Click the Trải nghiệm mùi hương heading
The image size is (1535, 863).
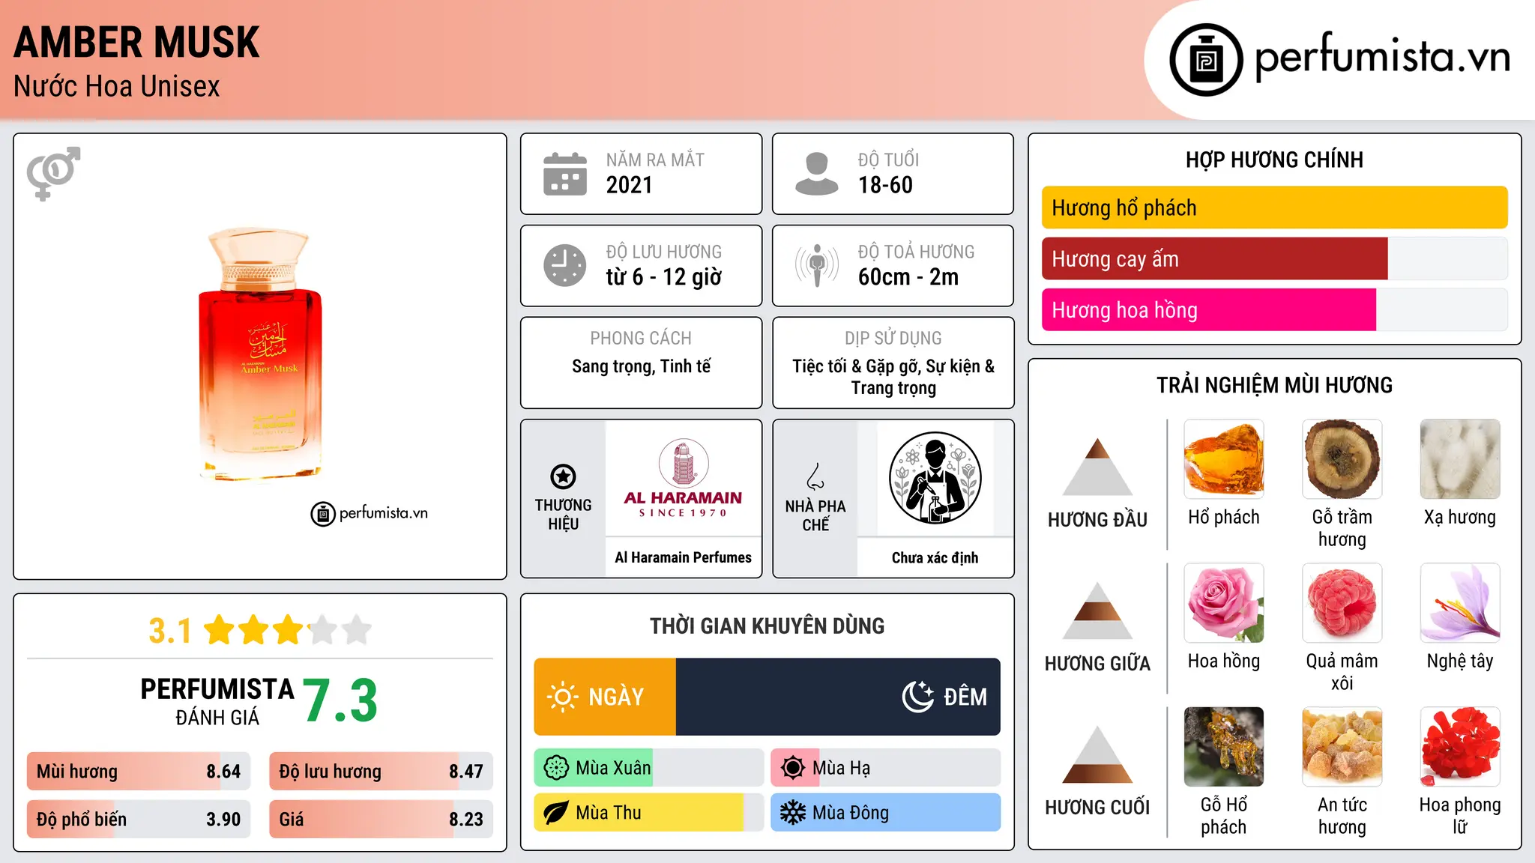pos(1274,385)
